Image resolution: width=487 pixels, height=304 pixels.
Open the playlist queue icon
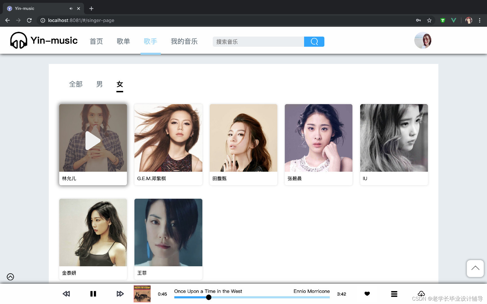(x=394, y=294)
